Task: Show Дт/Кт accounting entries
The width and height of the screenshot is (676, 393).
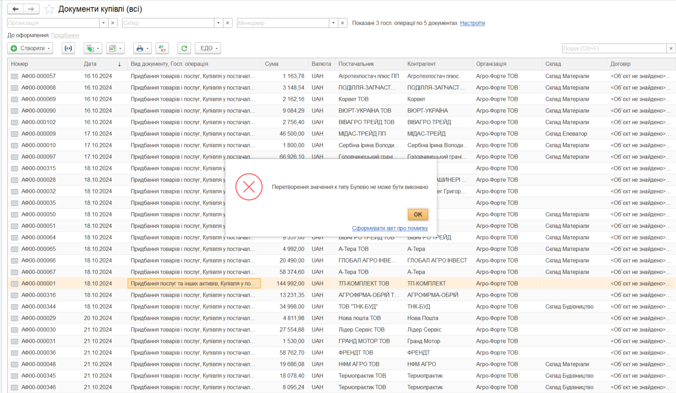Action: (162, 48)
